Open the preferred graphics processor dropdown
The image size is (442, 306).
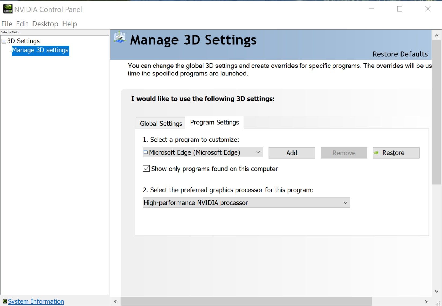click(246, 203)
